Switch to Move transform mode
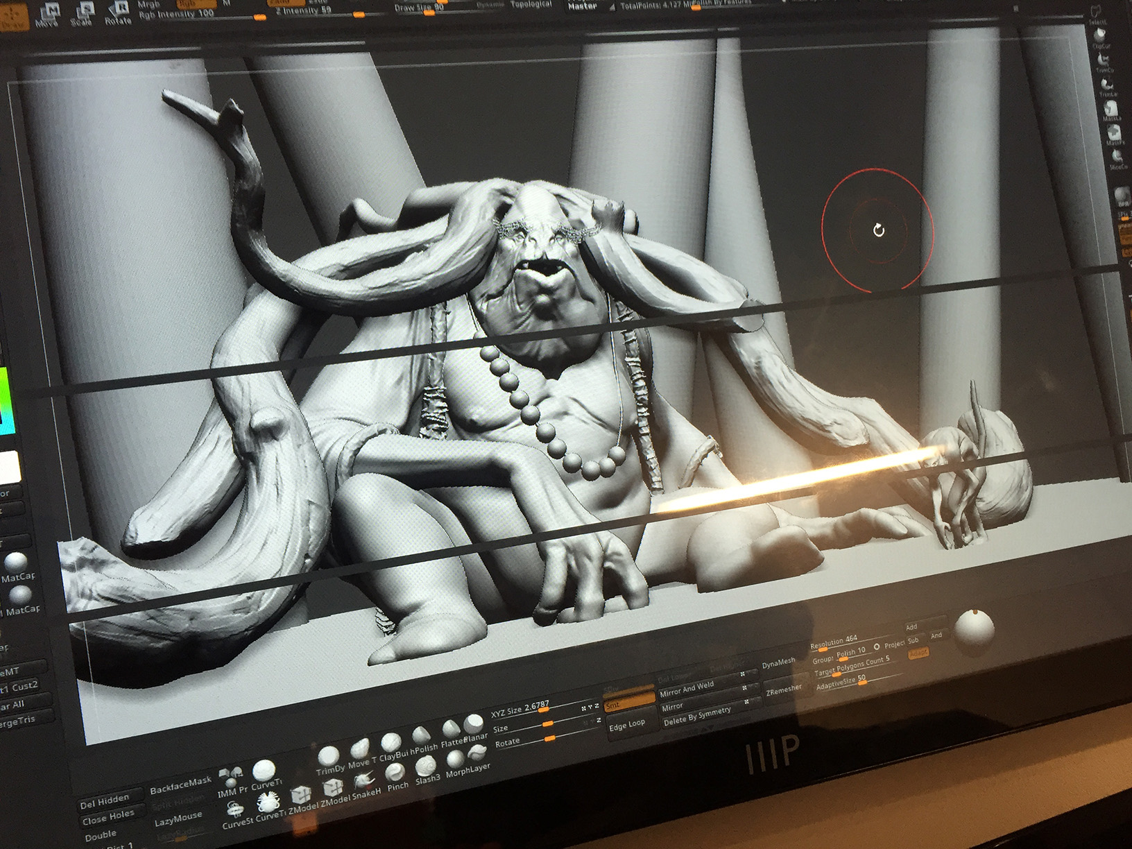This screenshot has width=1132, height=849. (x=48, y=14)
